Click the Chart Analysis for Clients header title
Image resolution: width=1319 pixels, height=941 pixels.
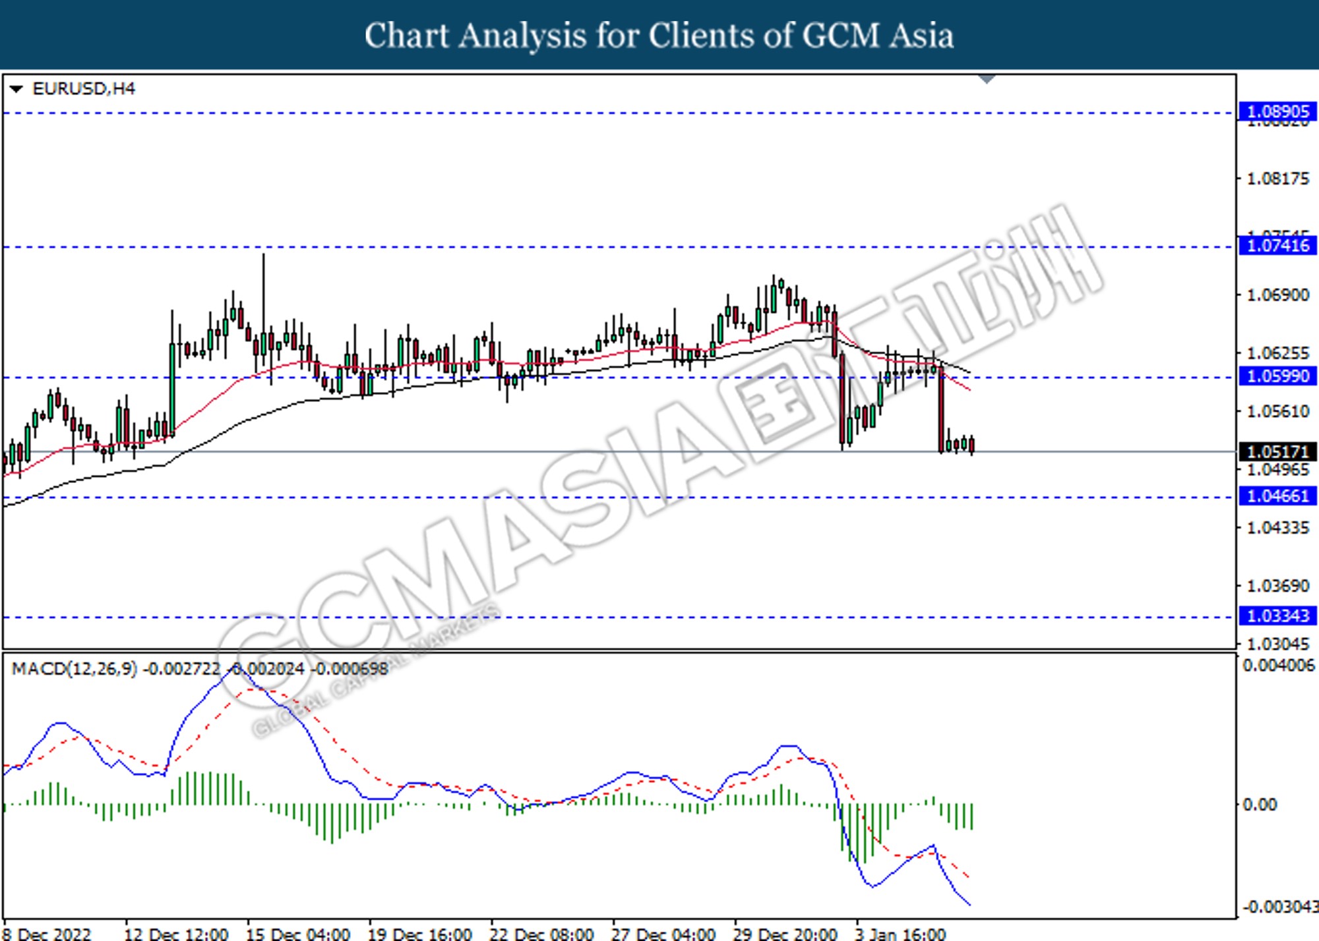pyautogui.click(x=659, y=36)
